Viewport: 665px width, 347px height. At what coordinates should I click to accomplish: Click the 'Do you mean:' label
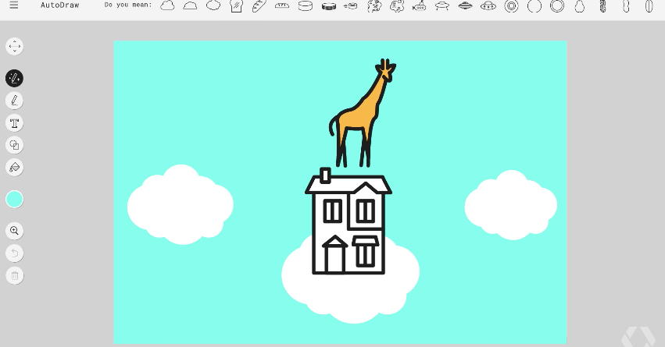128,5
